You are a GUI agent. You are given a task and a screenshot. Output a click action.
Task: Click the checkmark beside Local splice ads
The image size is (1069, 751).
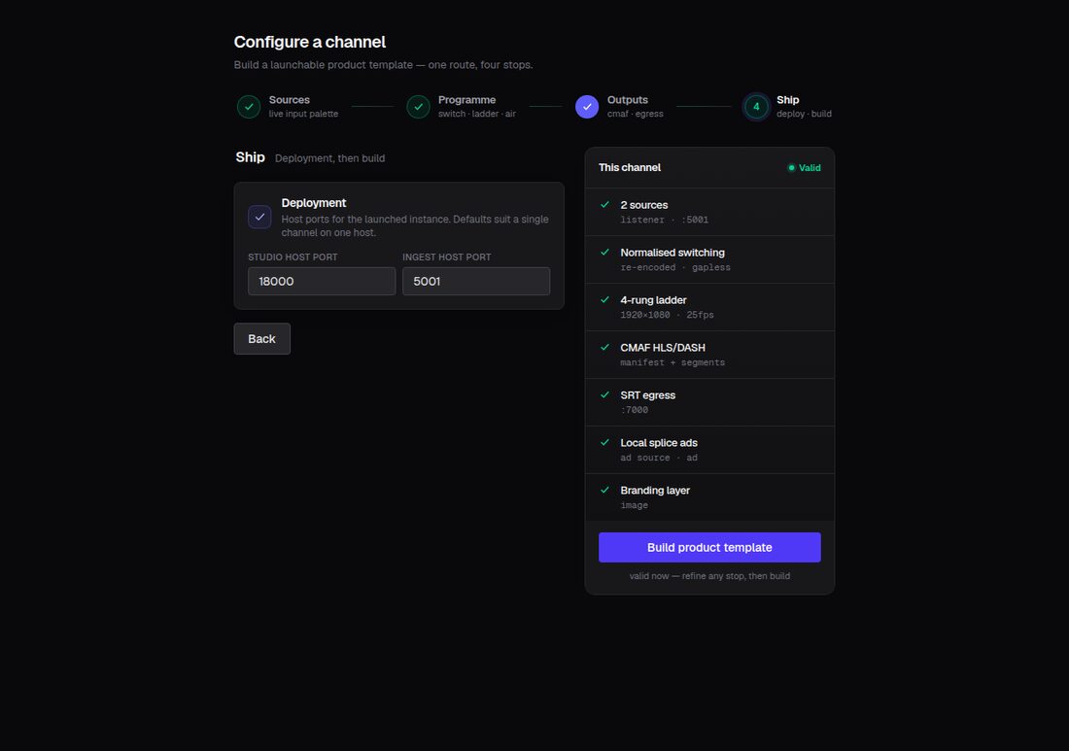(604, 443)
